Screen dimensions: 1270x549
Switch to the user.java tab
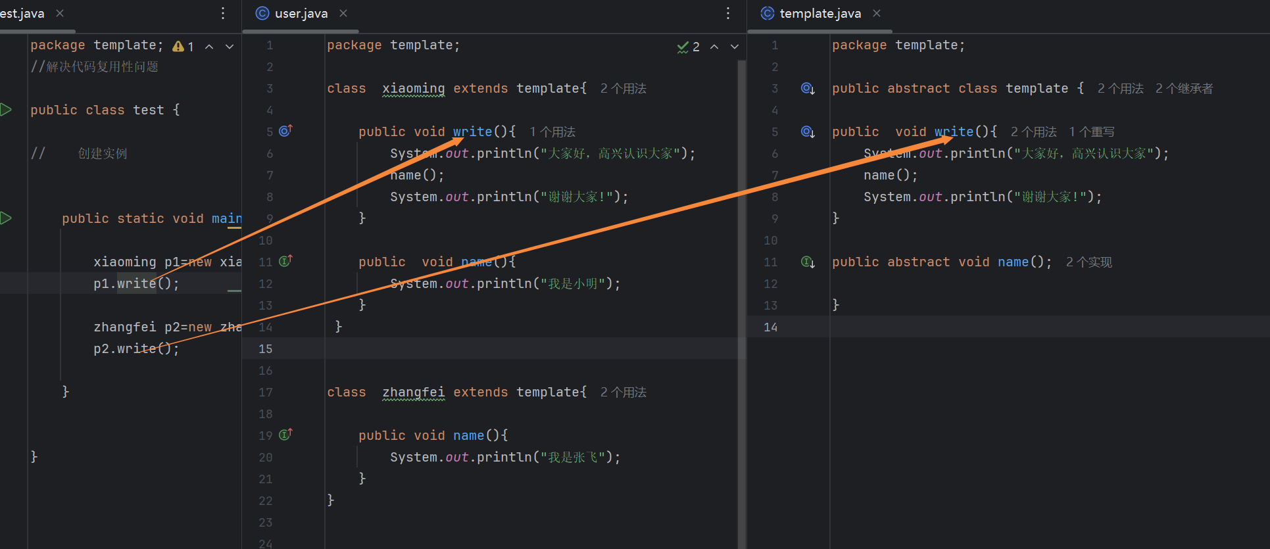[301, 14]
